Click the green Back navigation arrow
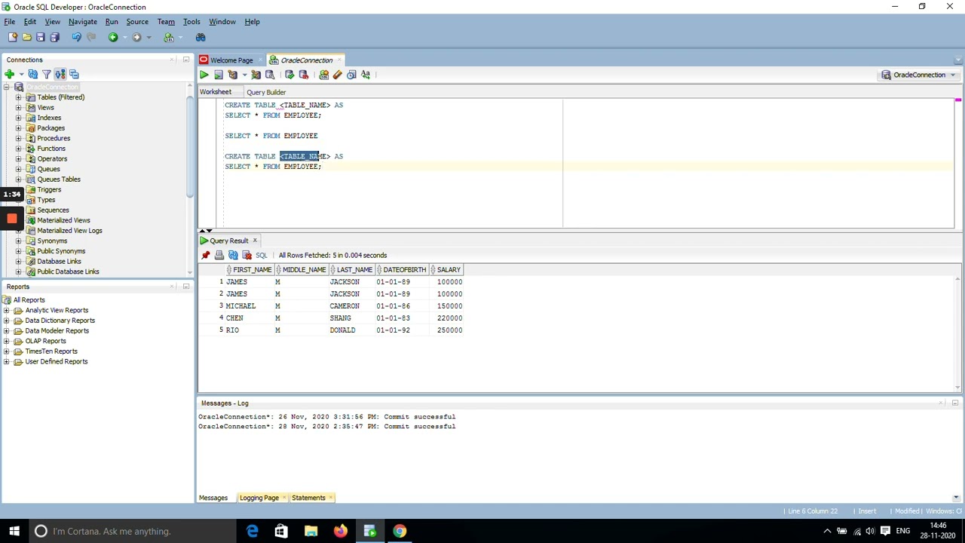Viewport: 965px width, 543px height. tap(113, 37)
